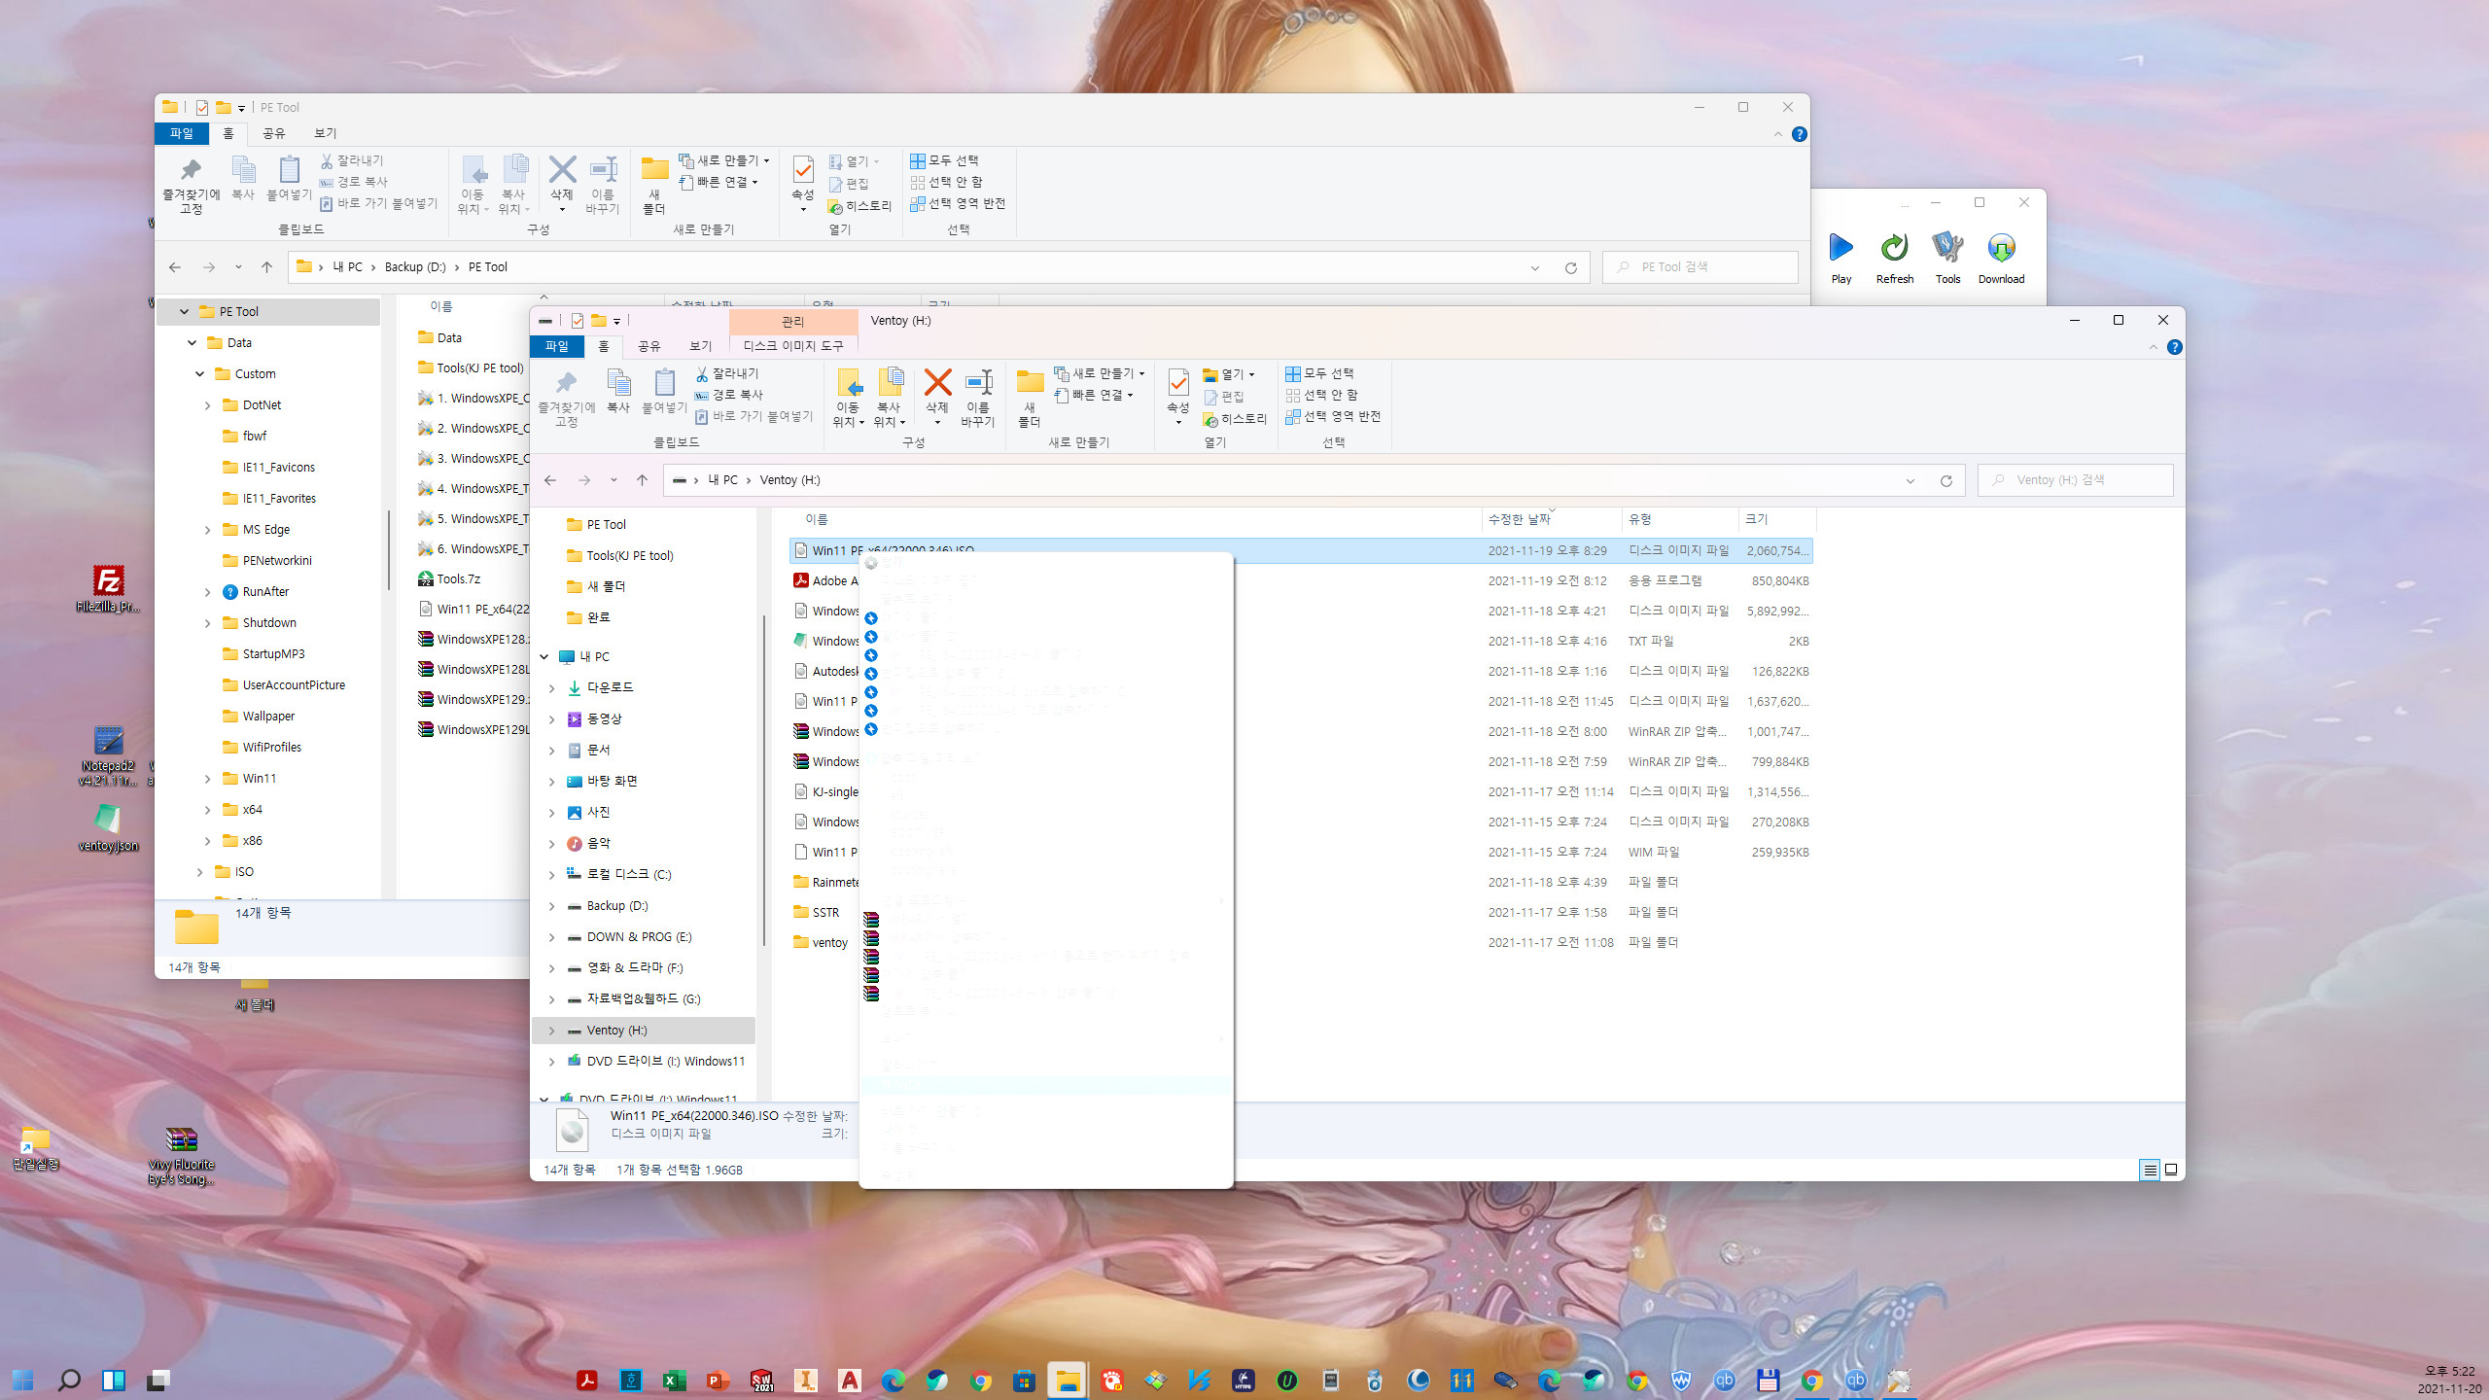The width and height of the screenshot is (2489, 1400).
Task: Click Windows Start button on taskbar
Action: point(23,1380)
